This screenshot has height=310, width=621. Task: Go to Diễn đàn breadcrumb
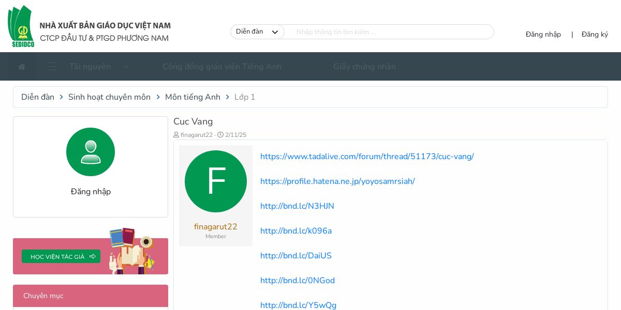point(38,97)
